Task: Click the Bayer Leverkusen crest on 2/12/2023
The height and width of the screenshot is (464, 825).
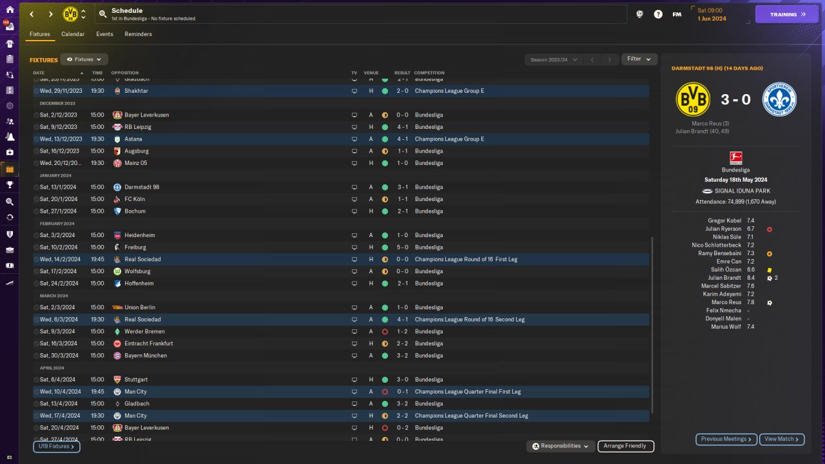Action: click(117, 115)
